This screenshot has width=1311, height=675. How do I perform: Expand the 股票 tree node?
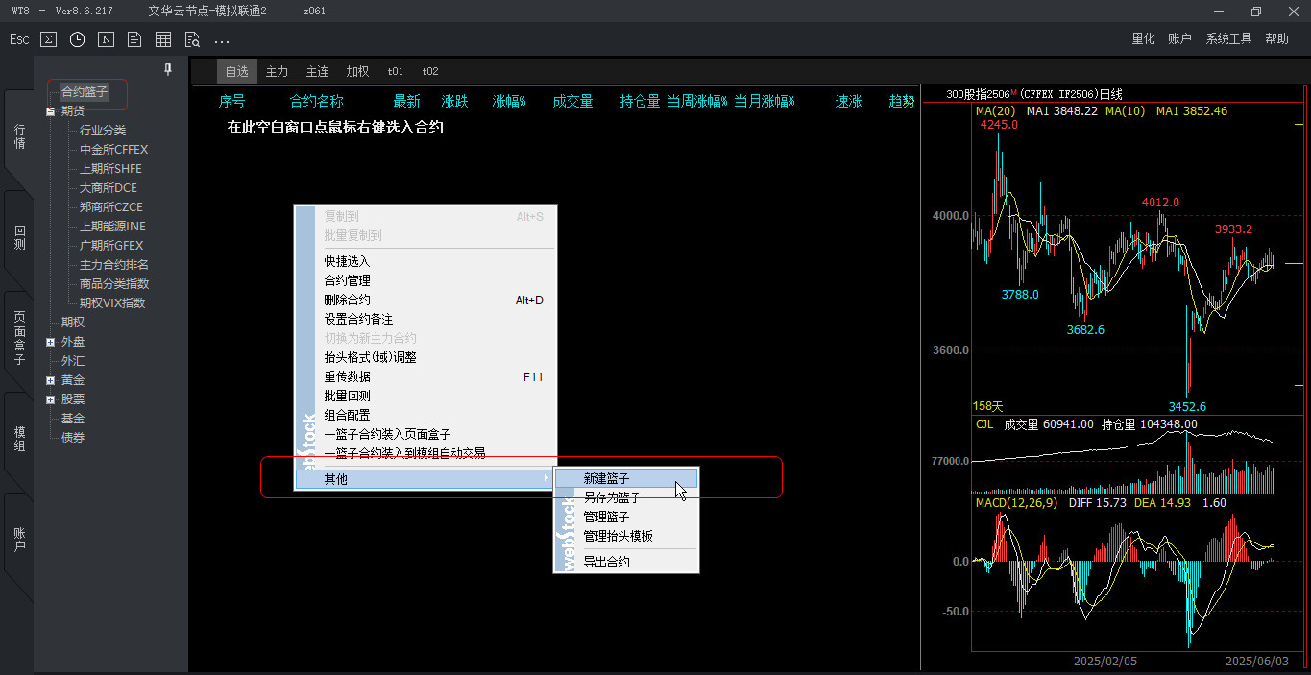click(51, 399)
